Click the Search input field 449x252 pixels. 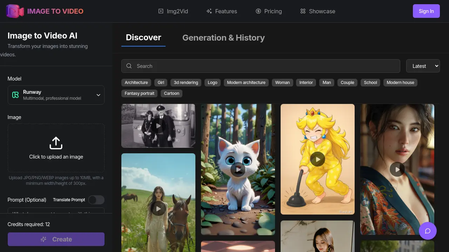(261, 66)
